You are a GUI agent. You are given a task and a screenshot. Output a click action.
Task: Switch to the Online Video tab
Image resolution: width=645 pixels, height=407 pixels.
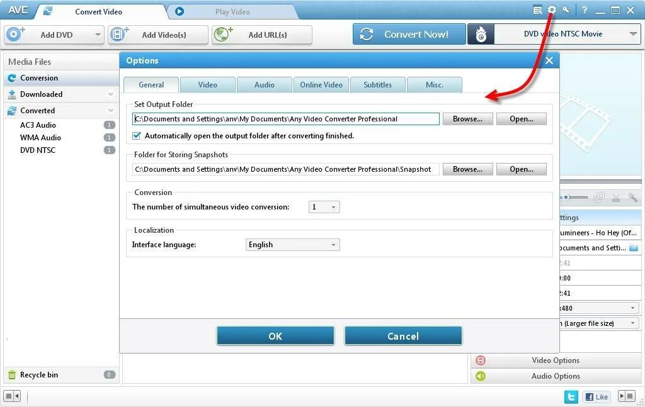click(x=321, y=84)
